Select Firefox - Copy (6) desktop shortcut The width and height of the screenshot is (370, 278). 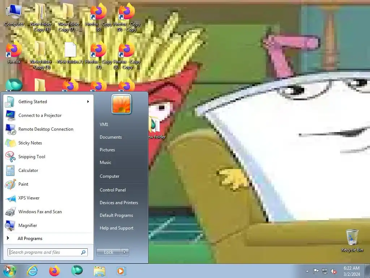pyautogui.click(x=98, y=17)
